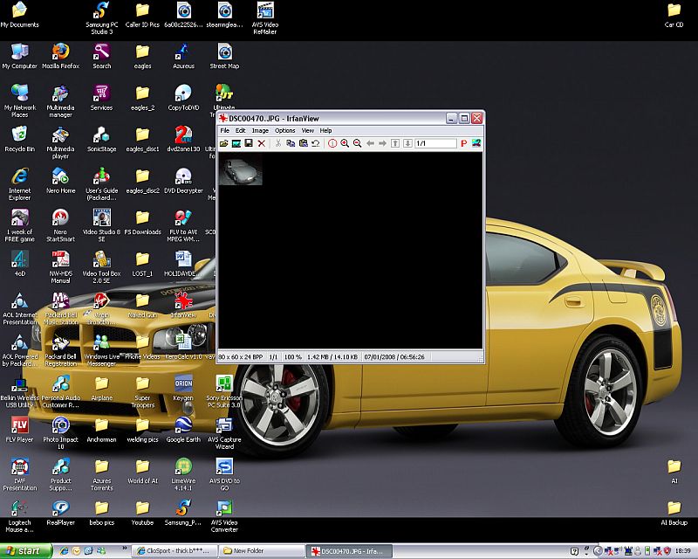The height and width of the screenshot is (559, 698).
Task: Click the small car thumbnail image
Action: [240, 170]
